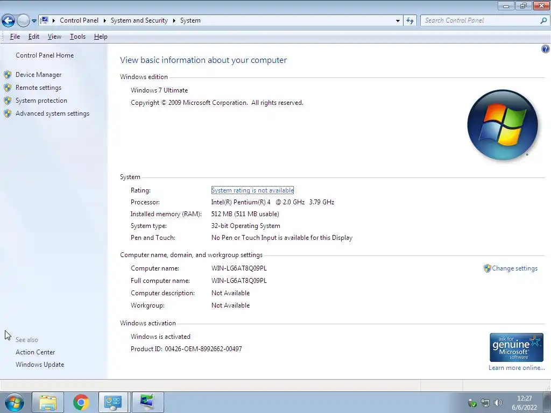Viewport: 551px width, 413px height.
Task: Expand the address bar history dropdown
Action: click(x=398, y=21)
